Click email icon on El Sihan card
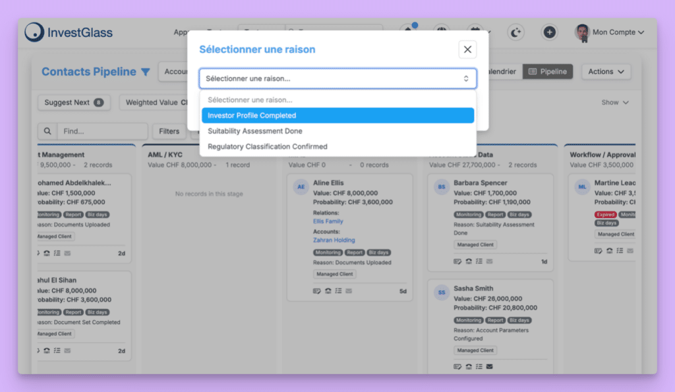This screenshot has width=675, height=392. pyautogui.click(x=68, y=350)
